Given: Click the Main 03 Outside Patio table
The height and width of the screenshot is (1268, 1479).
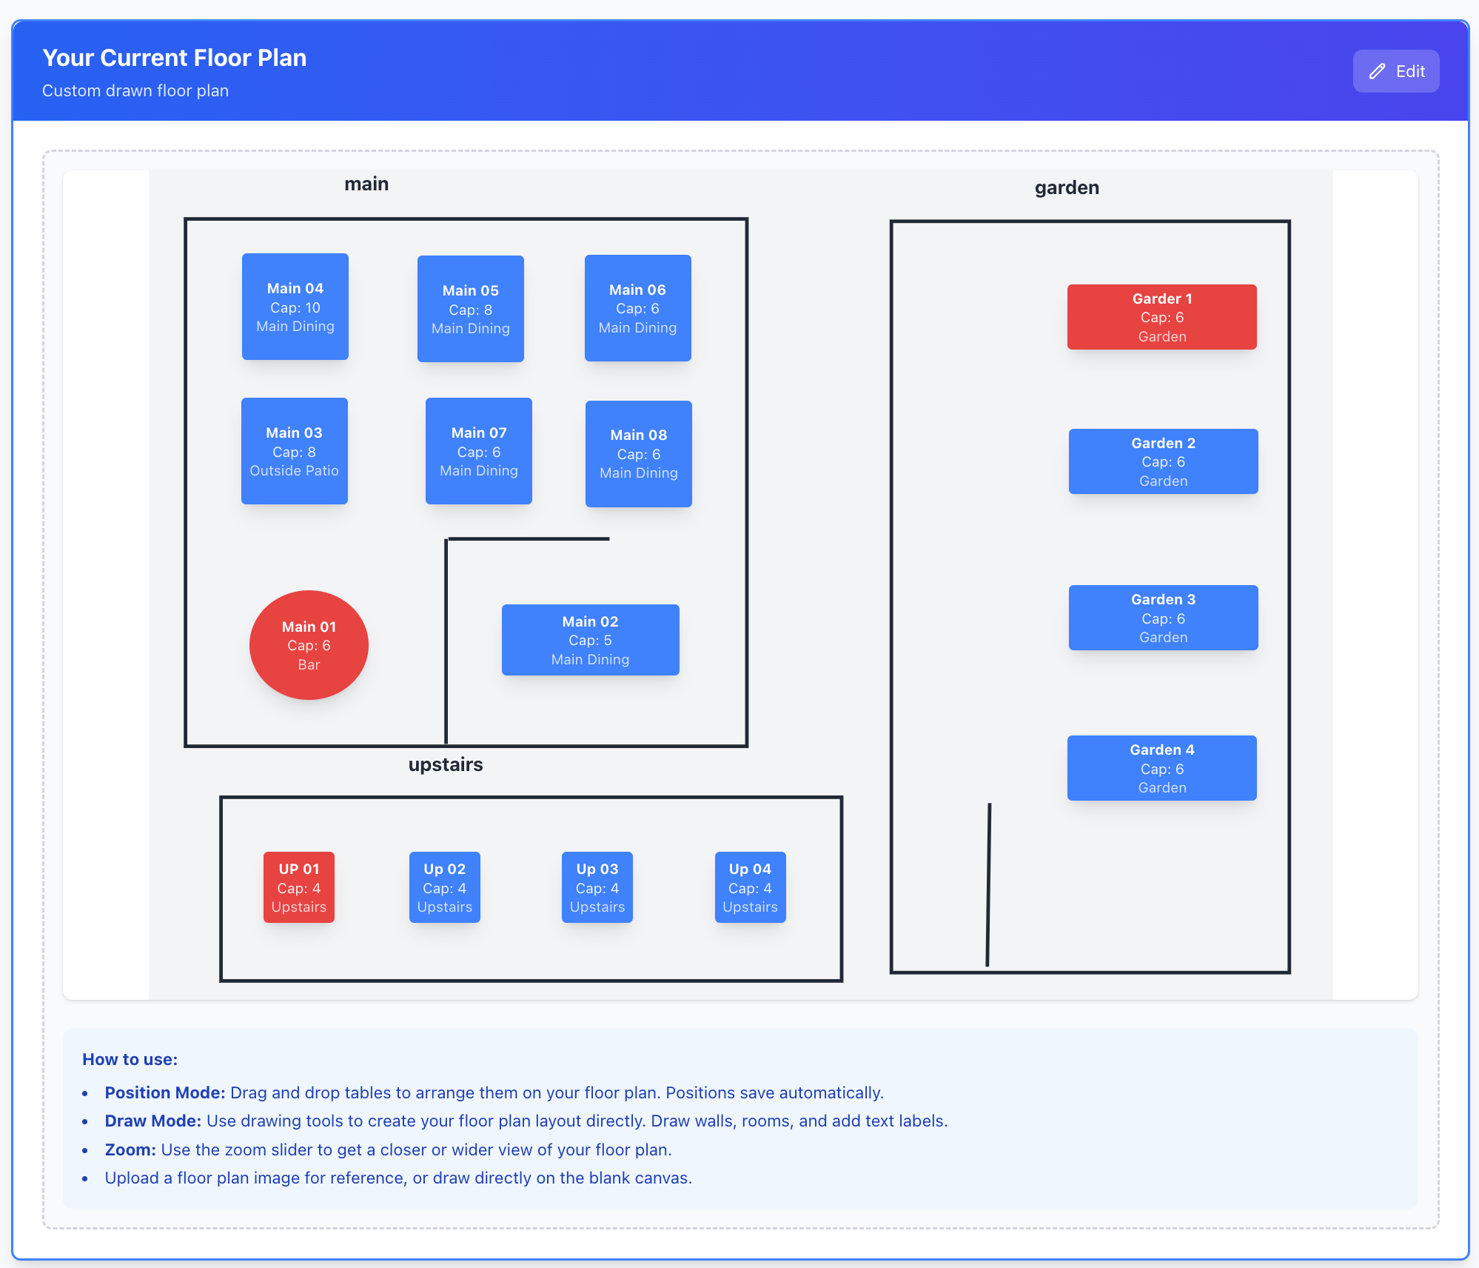Looking at the screenshot, I should coord(294,451).
